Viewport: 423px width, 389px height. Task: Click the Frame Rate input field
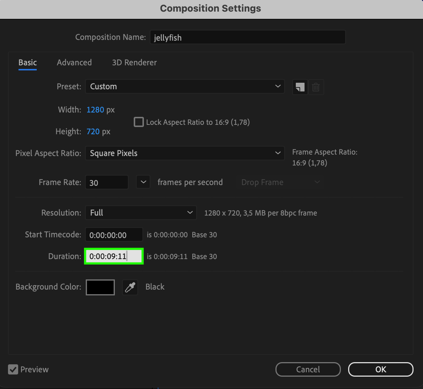[106, 183]
